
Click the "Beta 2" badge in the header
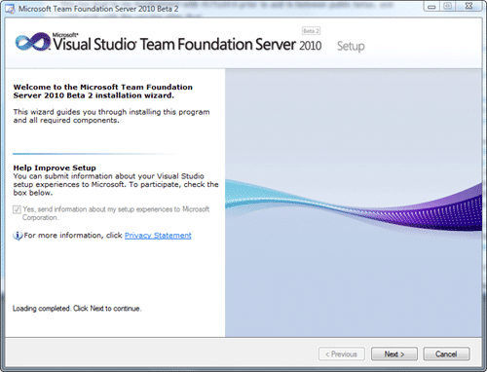[x=311, y=31]
